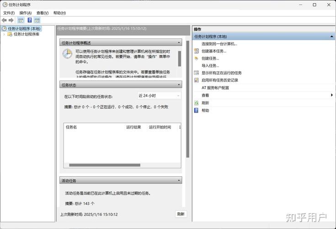Screen dimensions: 336x229
Task: Click the green 刷新 icon in actions
Action: (x=196, y=103)
